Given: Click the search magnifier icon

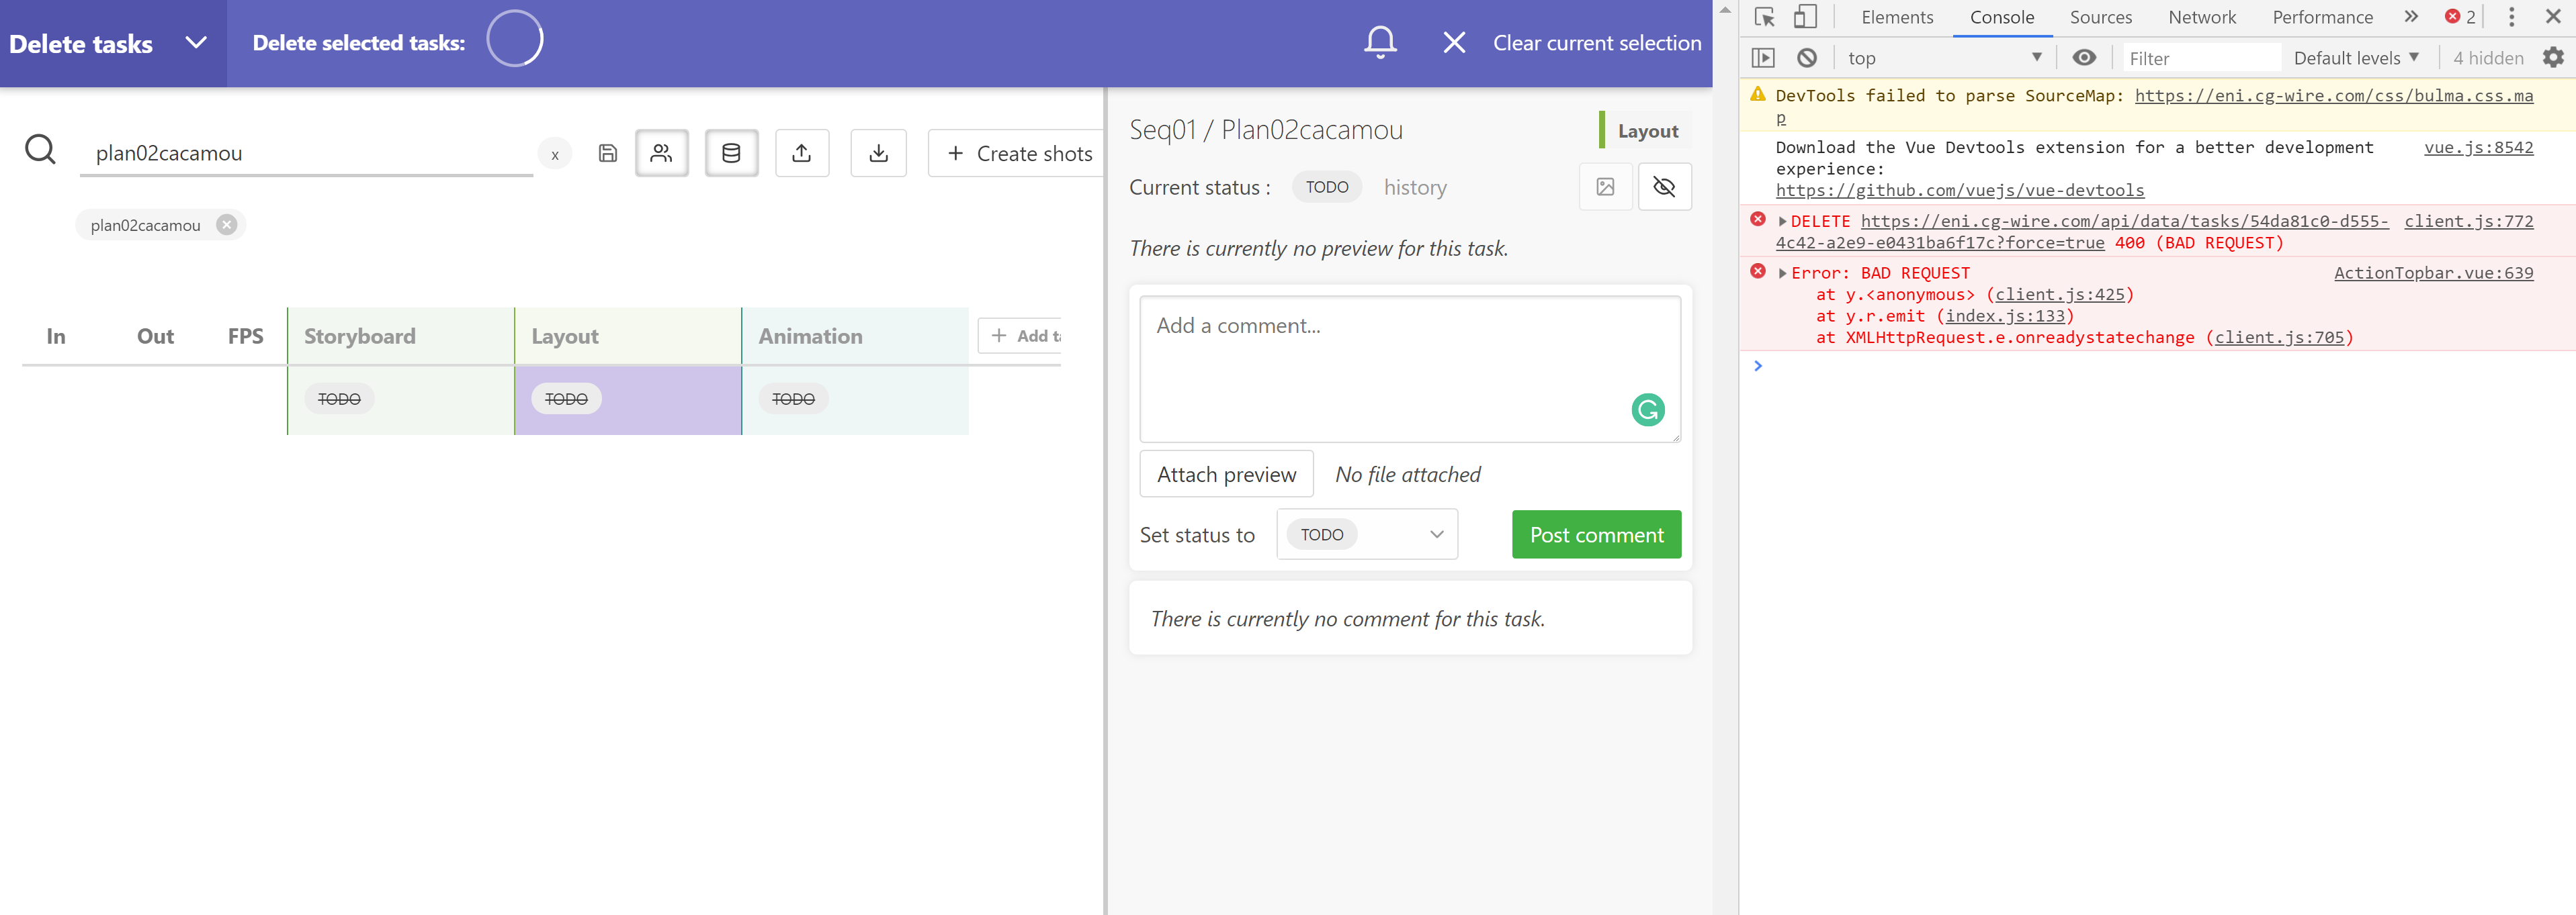Looking at the screenshot, I should (40, 150).
